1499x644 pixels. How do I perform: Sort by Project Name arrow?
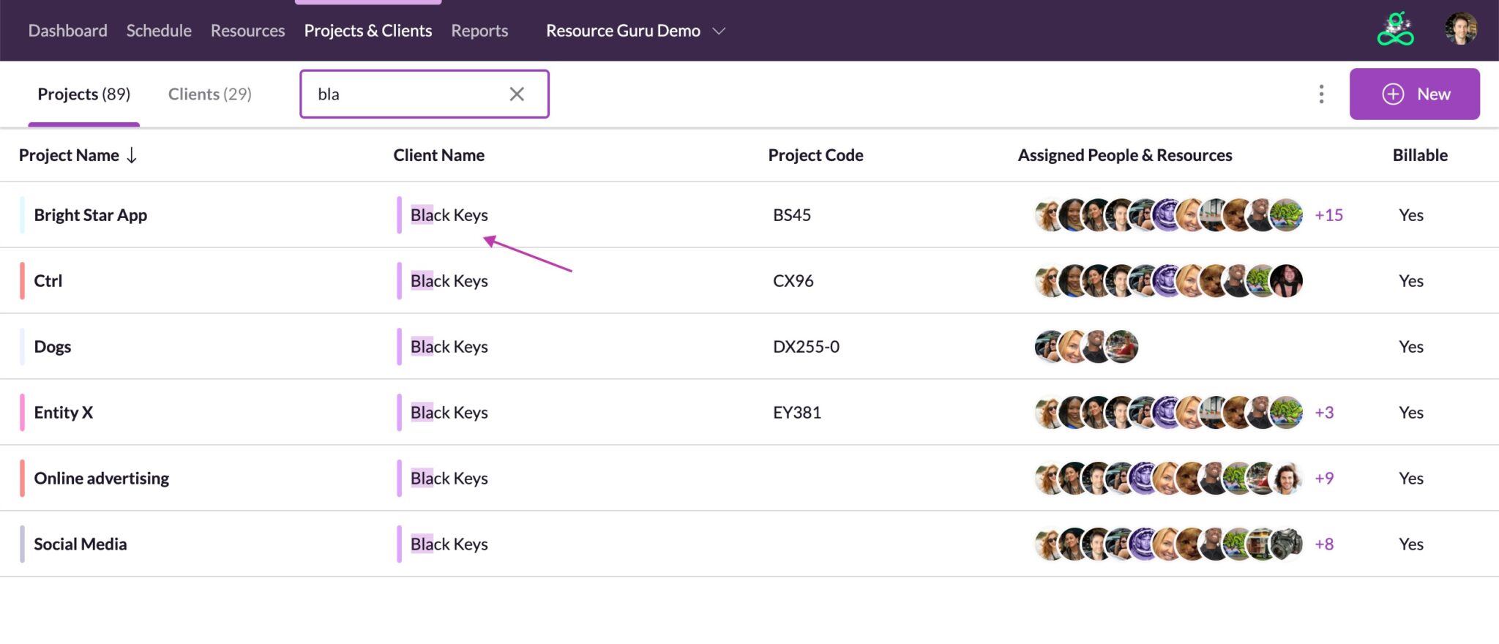coord(132,155)
